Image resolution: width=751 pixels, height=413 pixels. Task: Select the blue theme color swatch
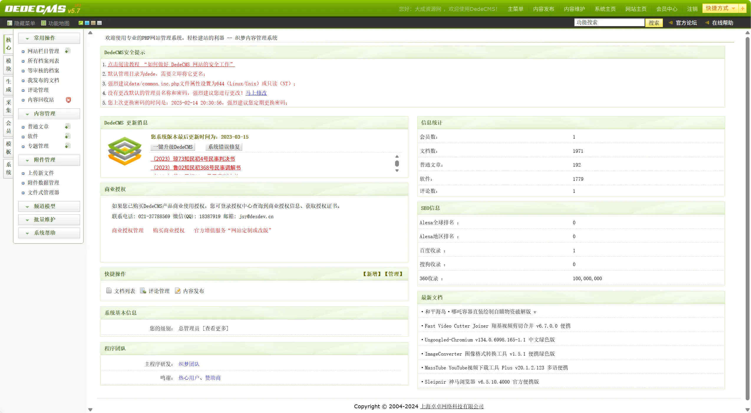coord(87,23)
